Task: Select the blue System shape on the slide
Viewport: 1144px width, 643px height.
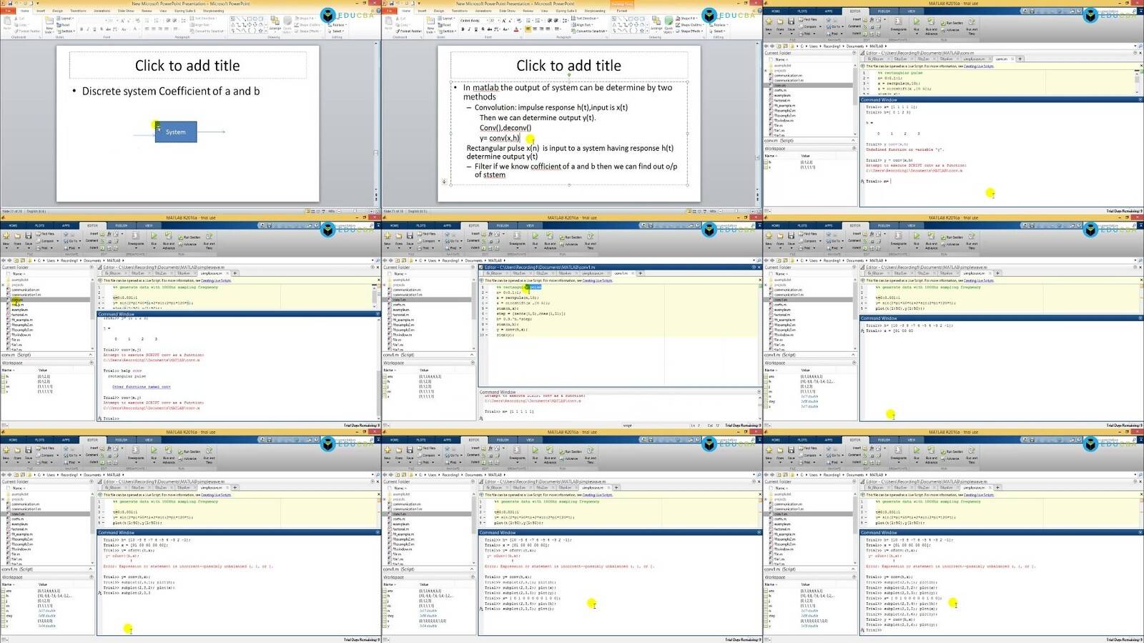Action: coord(176,132)
